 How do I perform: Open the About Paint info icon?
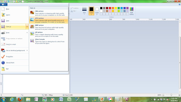click(3, 63)
